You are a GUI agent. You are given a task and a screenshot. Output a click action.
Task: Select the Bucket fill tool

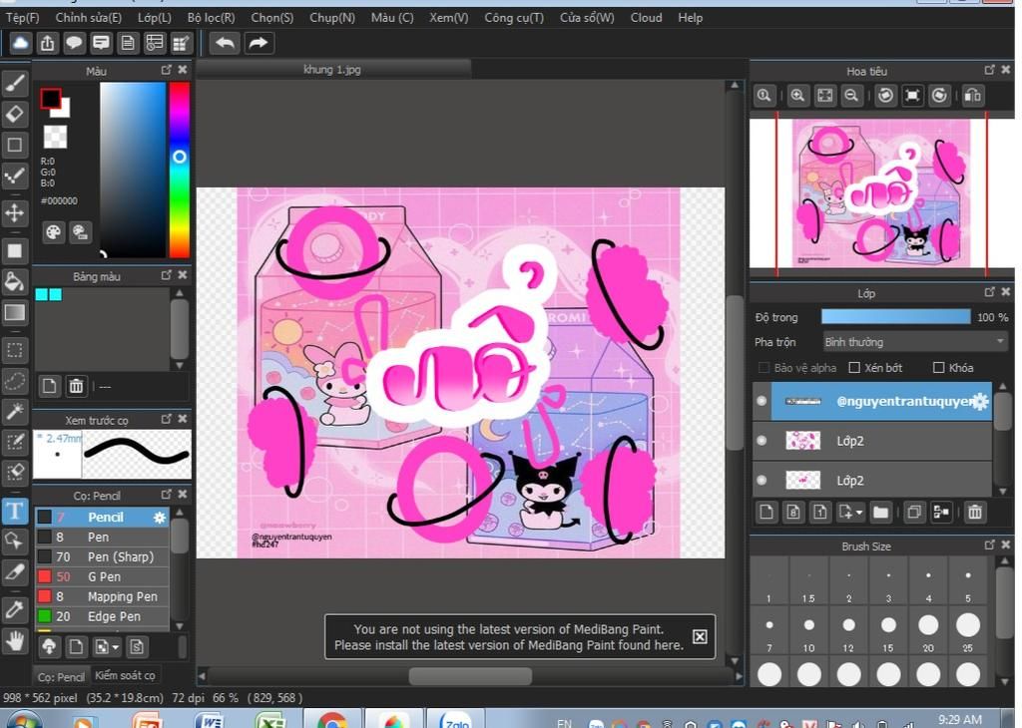(x=15, y=282)
